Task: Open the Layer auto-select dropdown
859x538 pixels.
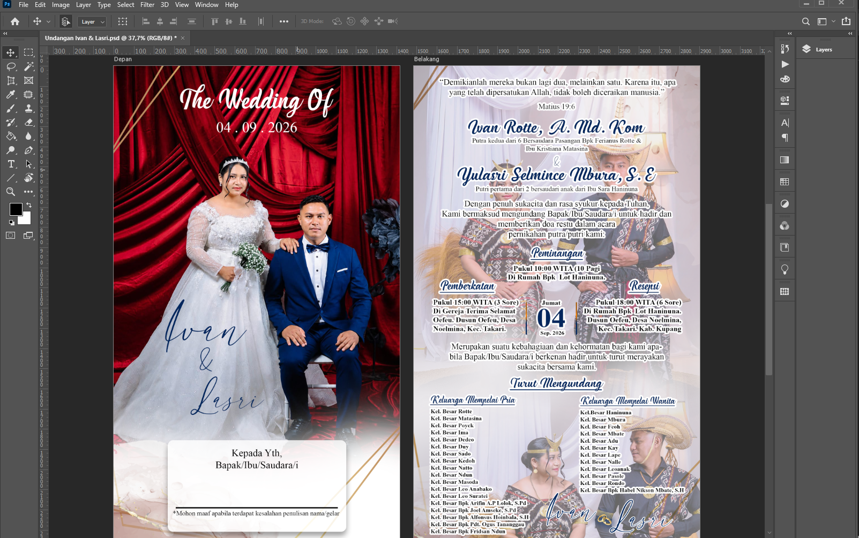Action: 92,21
